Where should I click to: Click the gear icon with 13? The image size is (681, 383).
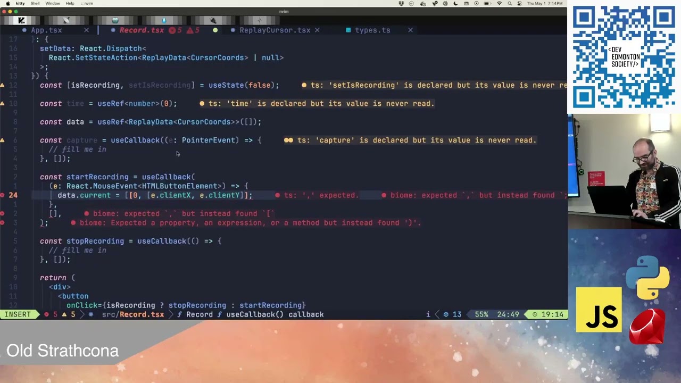pos(452,314)
